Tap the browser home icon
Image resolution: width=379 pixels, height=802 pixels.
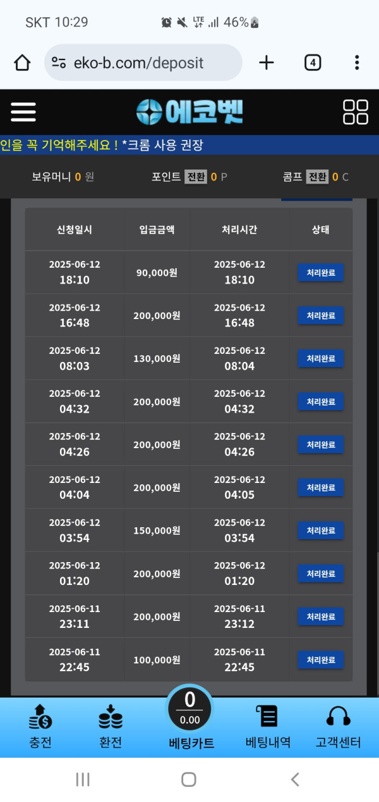(22, 63)
